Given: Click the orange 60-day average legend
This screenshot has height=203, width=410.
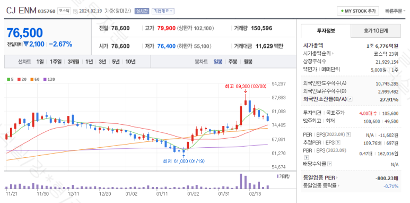Looking at the screenshot, I should [35, 79].
